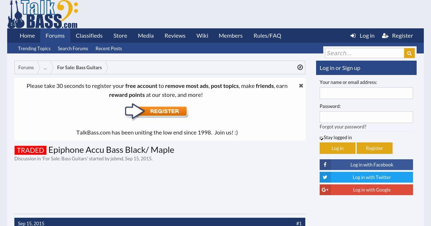The width and height of the screenshot is (431, 226).
Task: Open the Rules/FAQ menu item
Action: coord(267,36)
